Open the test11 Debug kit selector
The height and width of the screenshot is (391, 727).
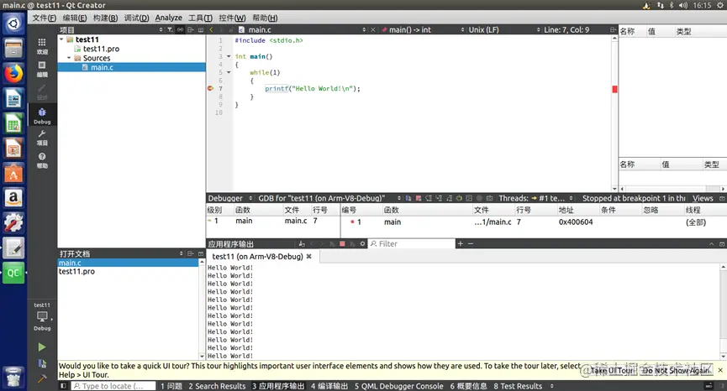coord(42,317)
